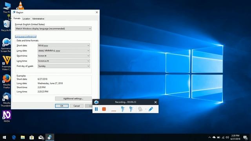251x141 pixels.
Task: Toggle the webcam icon in recorder toolbar
Action: click(140, 109)
